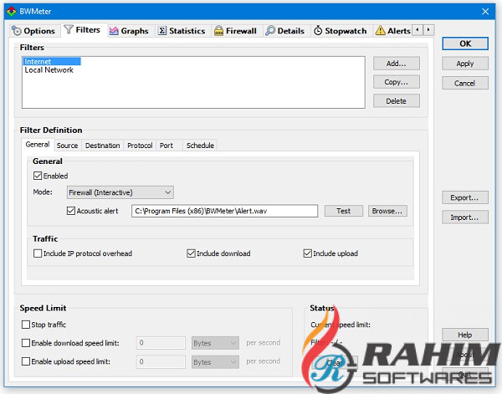Viewport: 502px width, 394px height.
Task: Enable download speed limit checkbox
Action: [26, 343]
